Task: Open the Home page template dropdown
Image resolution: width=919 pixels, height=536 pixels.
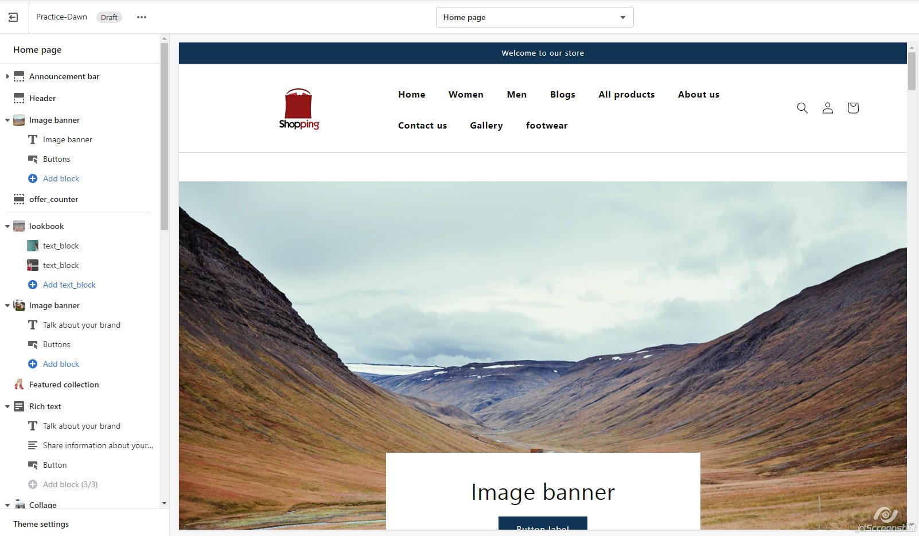Action: [x=534, y=17]
